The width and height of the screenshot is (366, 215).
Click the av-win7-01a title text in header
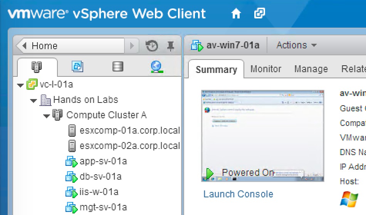(233, 45)
